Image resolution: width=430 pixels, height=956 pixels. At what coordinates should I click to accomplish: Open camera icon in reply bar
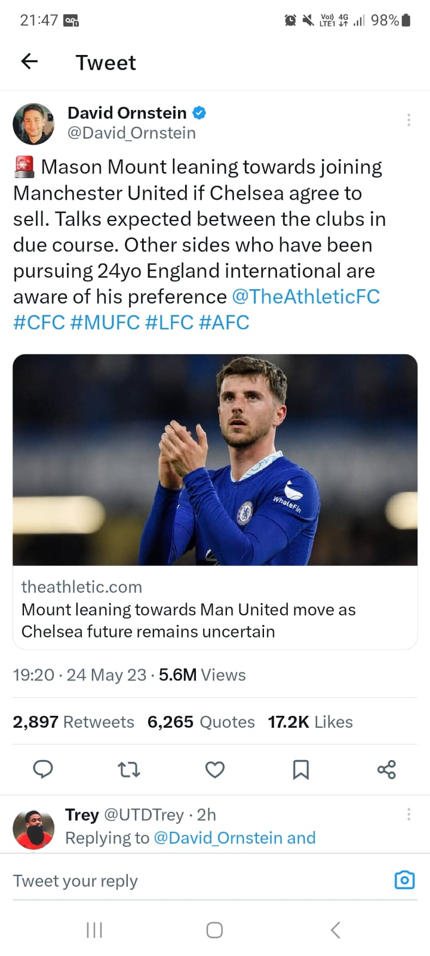[404, 880]
